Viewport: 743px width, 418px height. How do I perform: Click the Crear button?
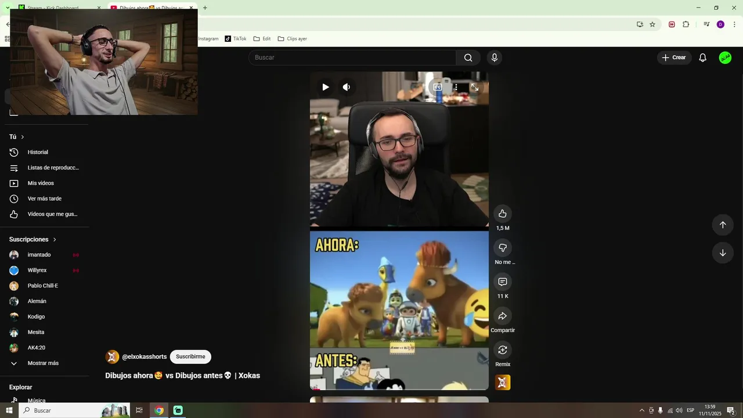pyautogui.click(x=674, y=57)
